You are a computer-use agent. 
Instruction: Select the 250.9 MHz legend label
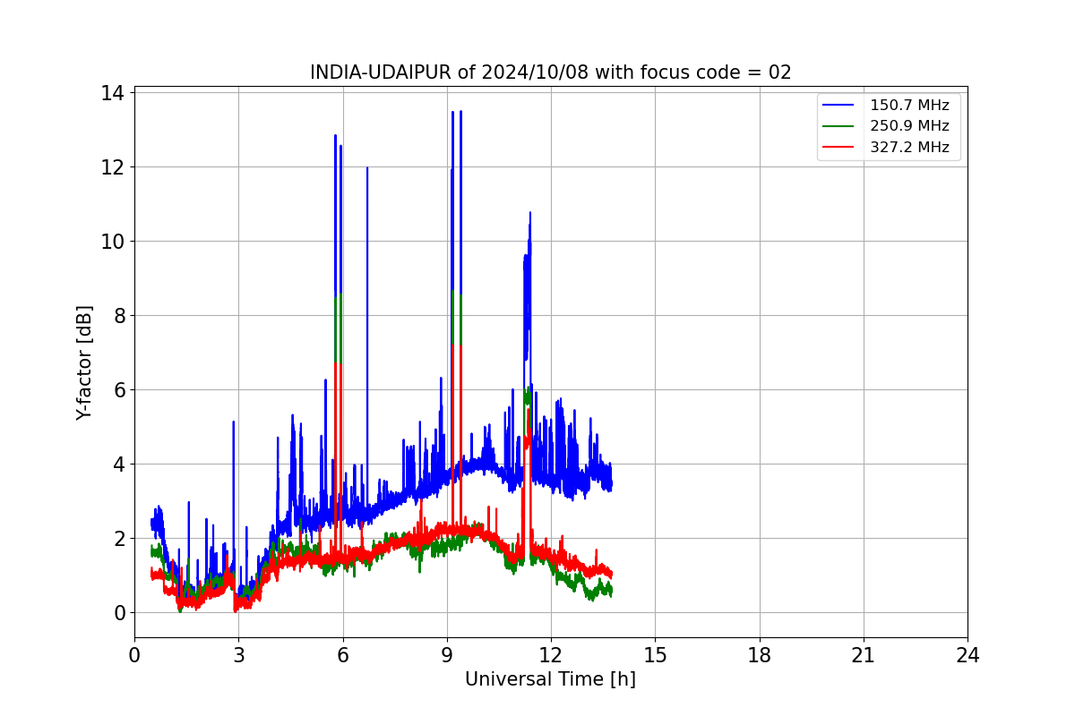click(909, 126)
